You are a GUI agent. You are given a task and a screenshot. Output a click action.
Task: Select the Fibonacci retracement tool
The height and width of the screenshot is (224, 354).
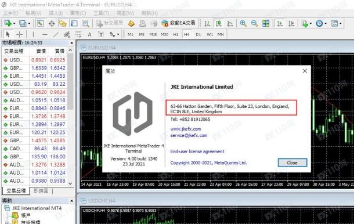(x=78, y=34)
